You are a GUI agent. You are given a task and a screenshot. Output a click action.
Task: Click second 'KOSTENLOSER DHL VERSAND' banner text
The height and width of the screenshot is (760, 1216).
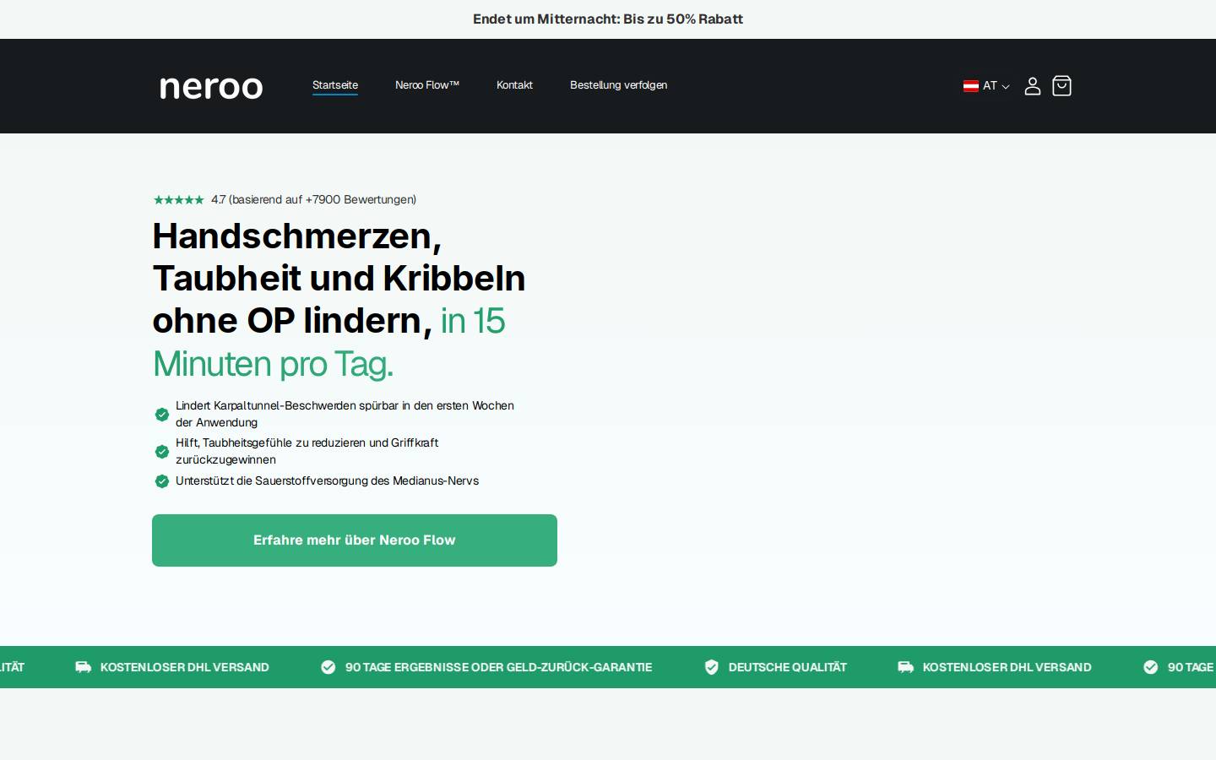pyautogui.click(x=1007, y=667)
